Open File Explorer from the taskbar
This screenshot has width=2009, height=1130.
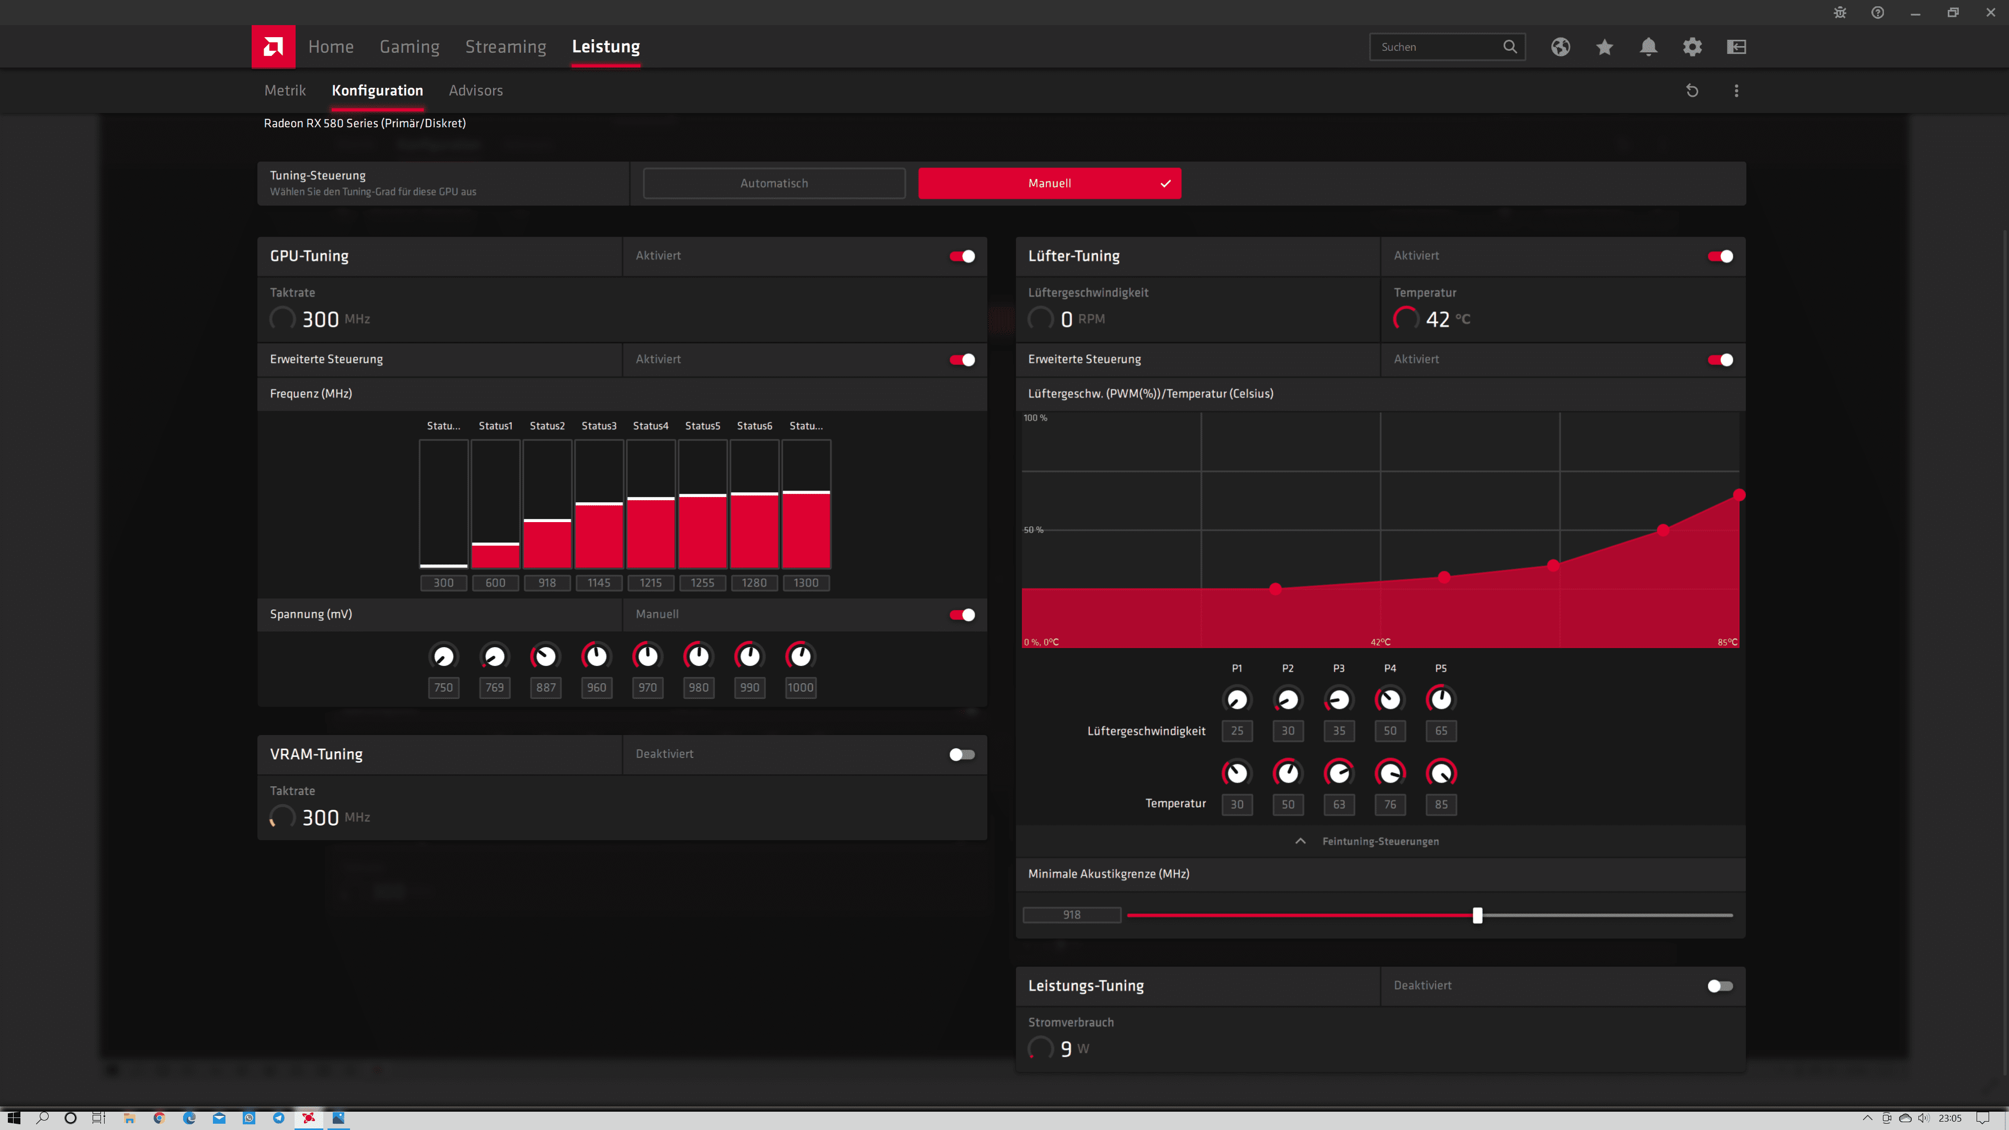(129, 1117)
